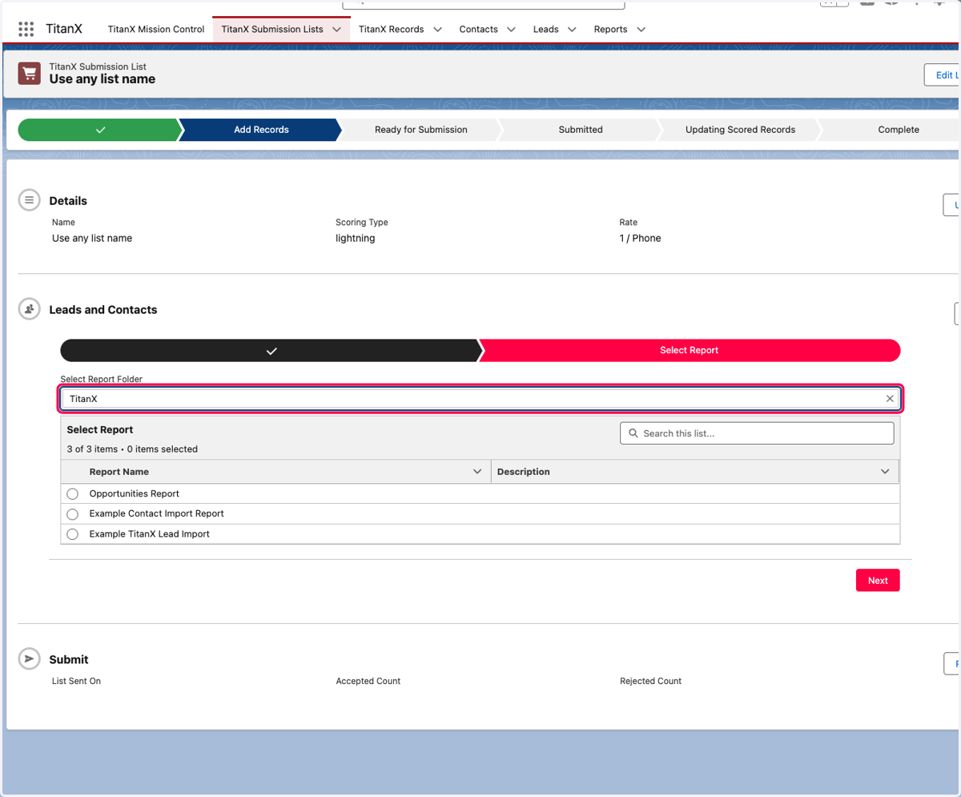The height and width of the screenshot is (797, 961).
Task: Click the Accepted Count label
Action: click(368, 682)
